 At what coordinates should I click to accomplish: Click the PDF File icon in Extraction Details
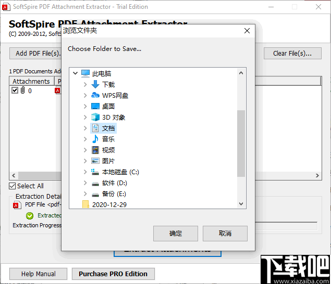pyautogui.click(x=17, y=205)
